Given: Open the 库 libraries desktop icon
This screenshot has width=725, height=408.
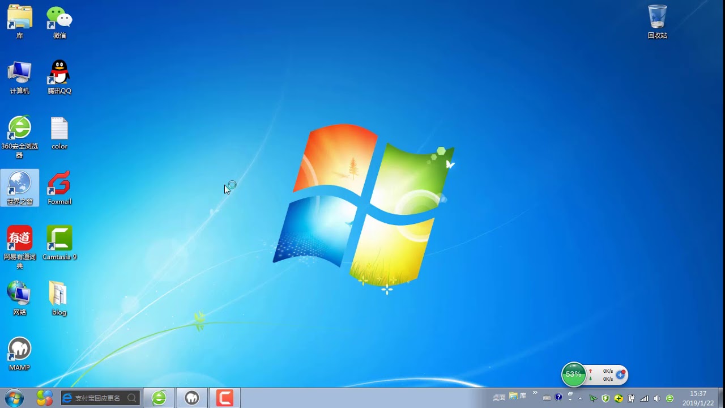Looking at the screenshot, I should (20, 22).
